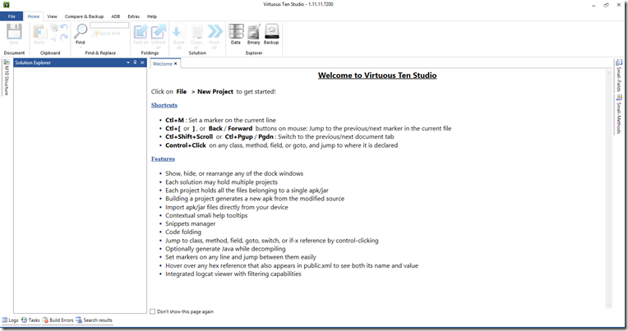Click the Cut scissors icon
Image resolution: width=628 pixels, height=331 pixels.
(54, 38)
